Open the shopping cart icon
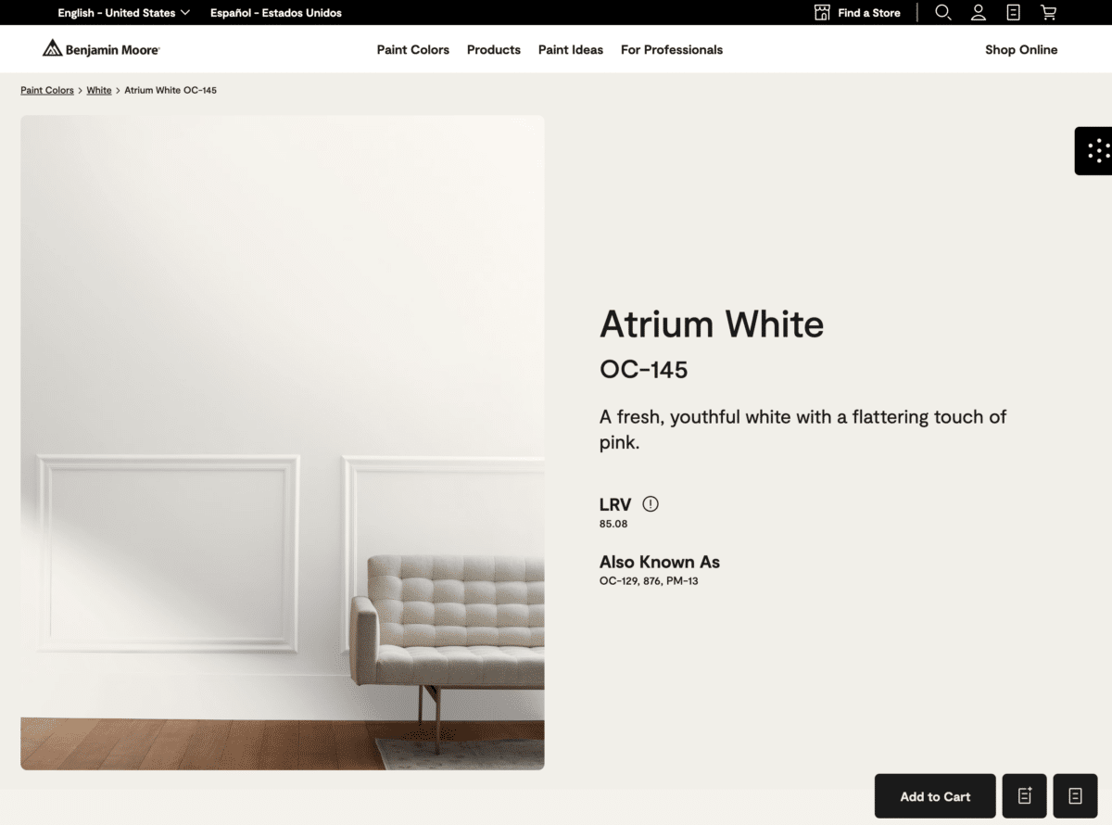The image size is (1112, 825). (x=1048, y=12)
